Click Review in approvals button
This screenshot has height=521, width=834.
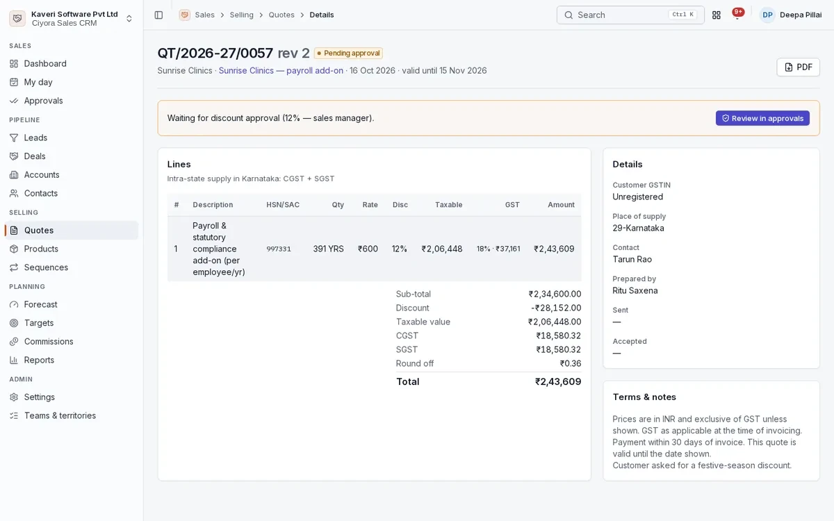click(x=762, y=118)
